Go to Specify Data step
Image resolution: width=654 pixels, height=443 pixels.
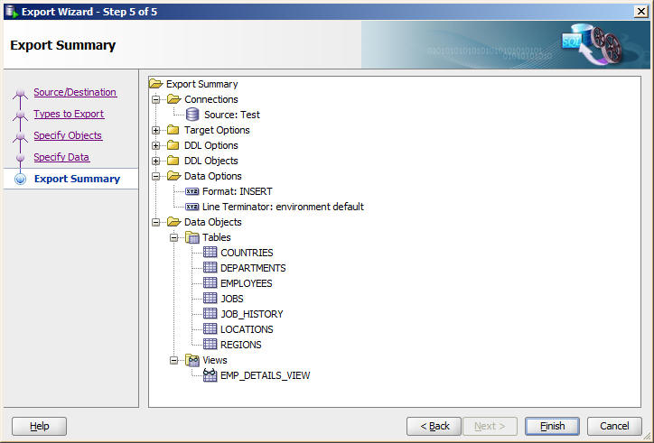pos(61,157)
